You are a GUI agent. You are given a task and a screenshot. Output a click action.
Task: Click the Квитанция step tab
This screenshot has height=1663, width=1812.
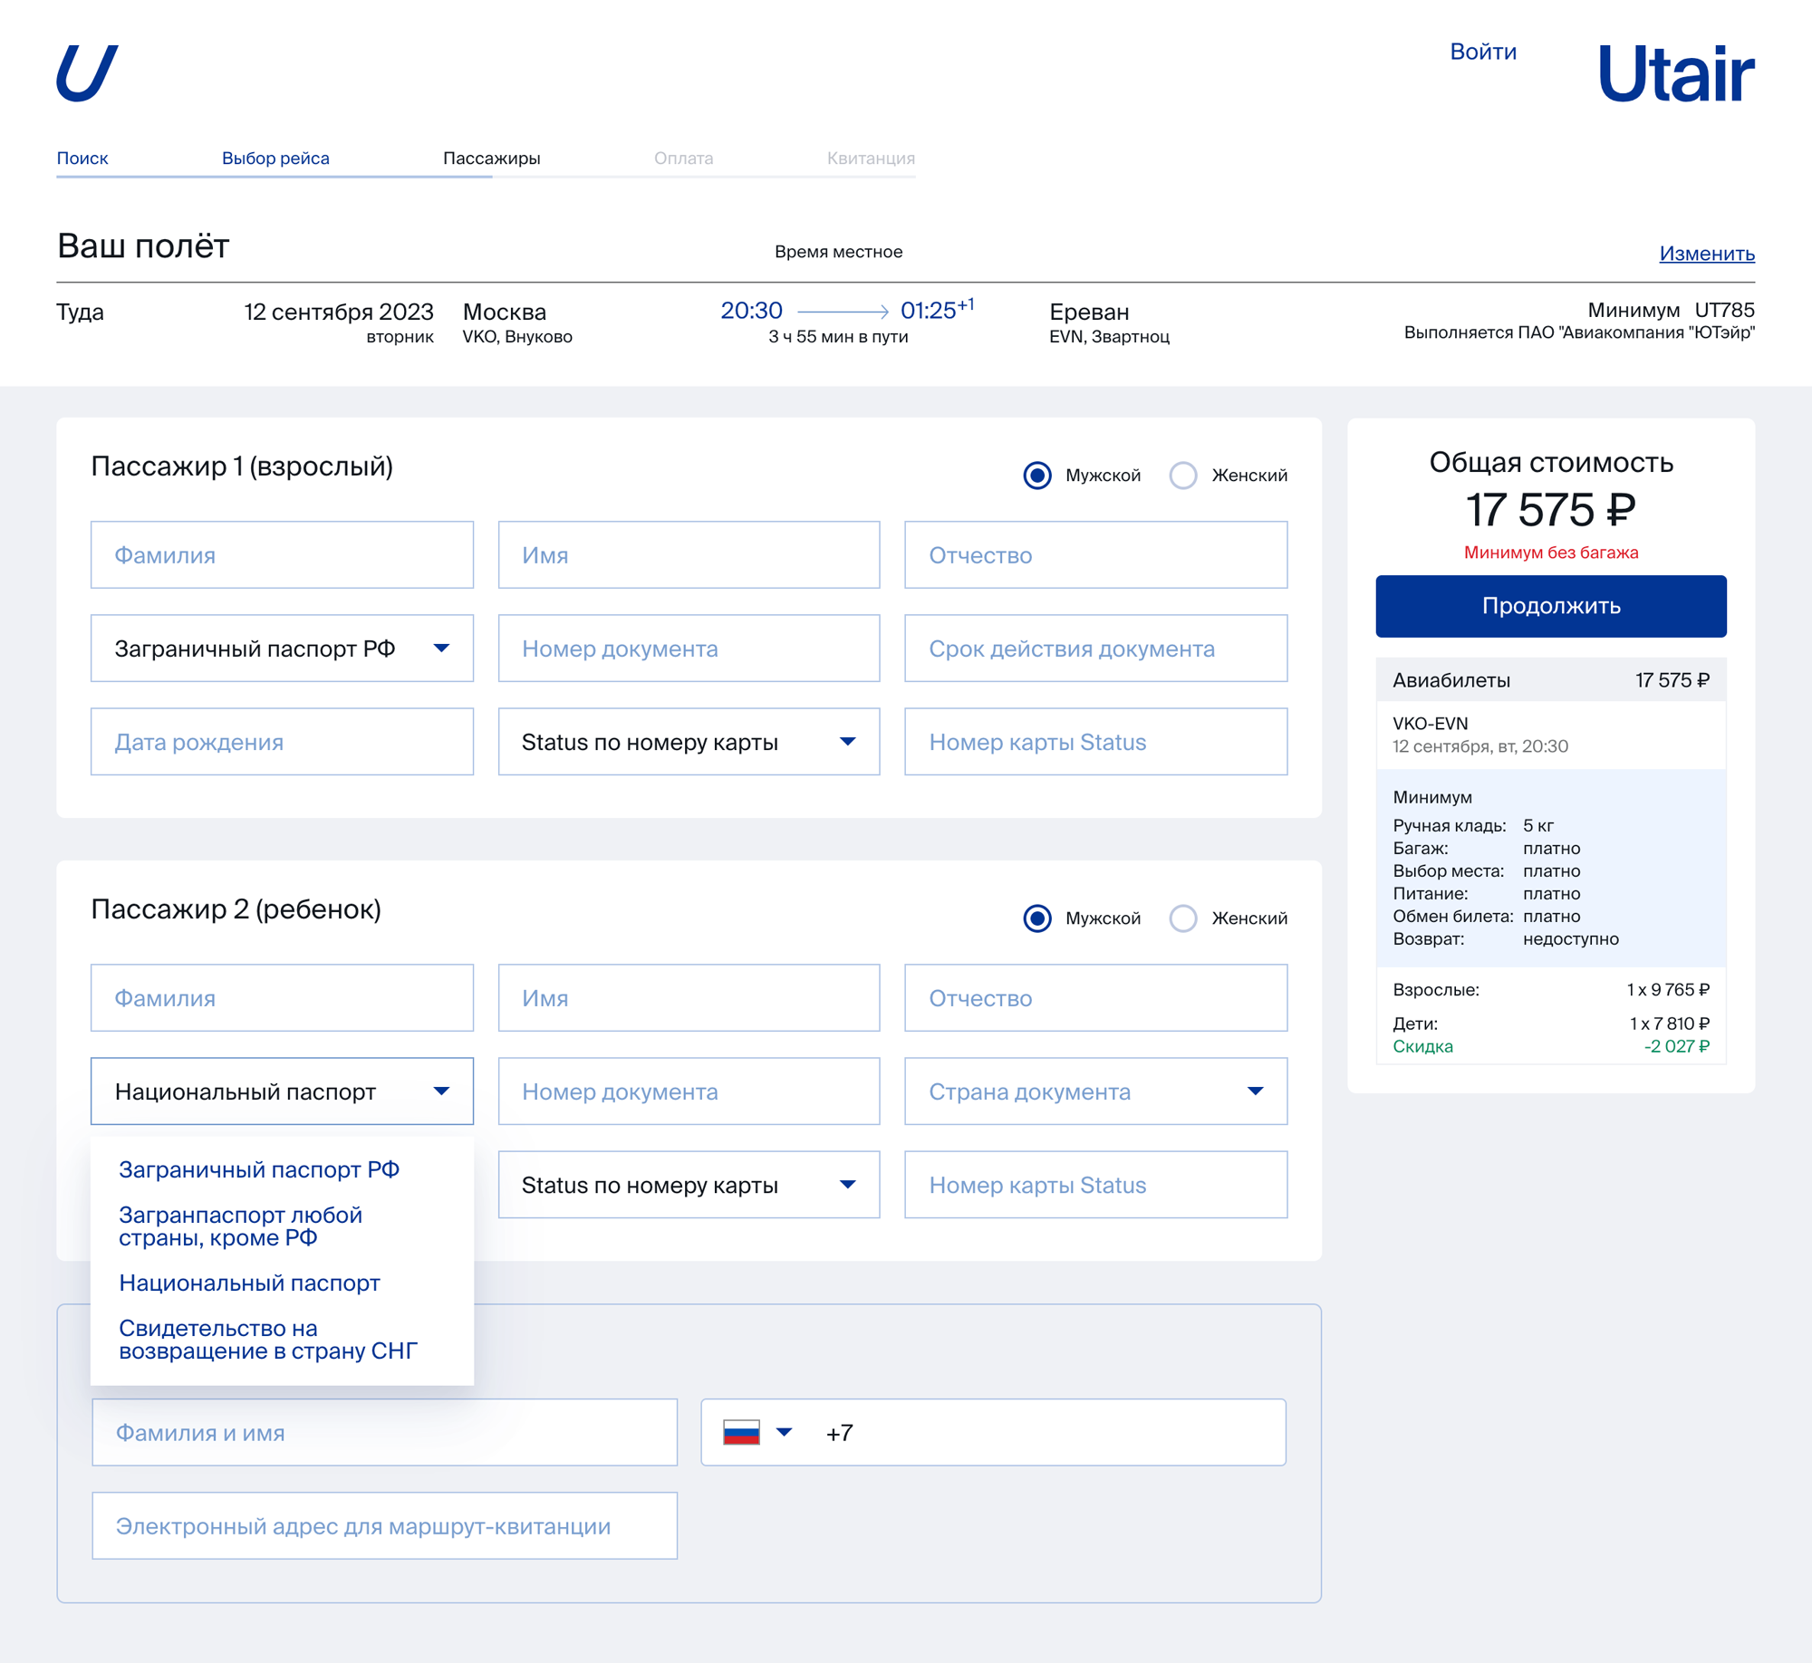click(x=872, y=159)
